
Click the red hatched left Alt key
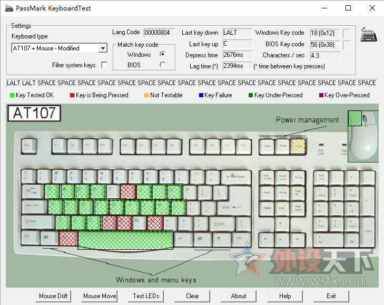[68, 238]
